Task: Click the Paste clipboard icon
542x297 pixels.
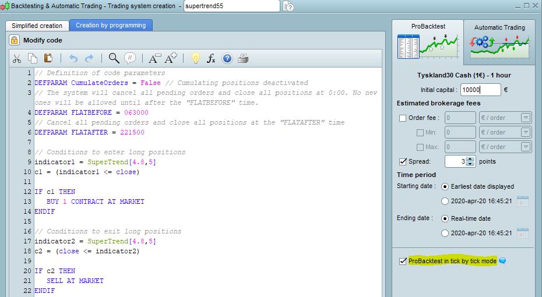Action: pos(48,58)
